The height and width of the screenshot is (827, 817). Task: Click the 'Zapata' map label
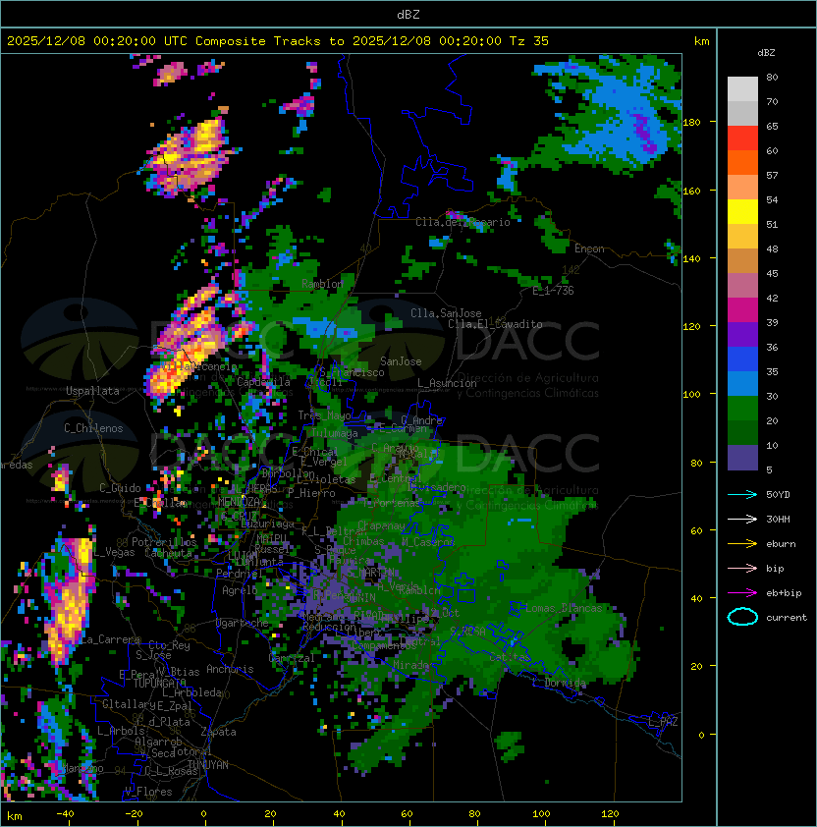[218, 732]
